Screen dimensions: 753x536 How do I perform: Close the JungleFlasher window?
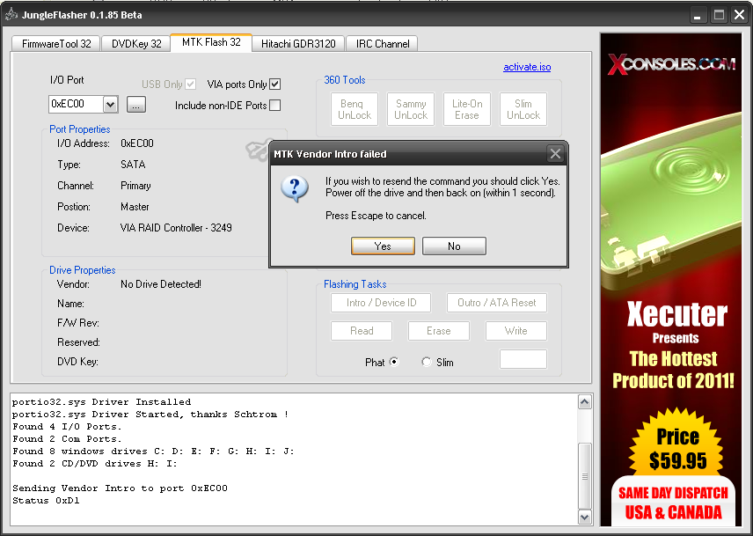[x=740, y=15]
